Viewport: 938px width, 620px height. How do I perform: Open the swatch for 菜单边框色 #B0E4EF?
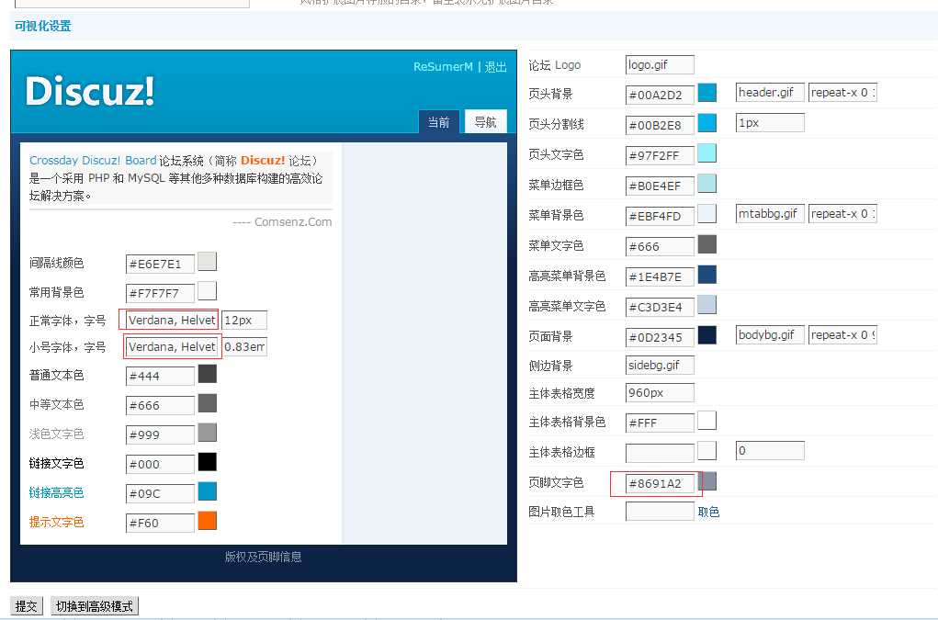[707, 184]
